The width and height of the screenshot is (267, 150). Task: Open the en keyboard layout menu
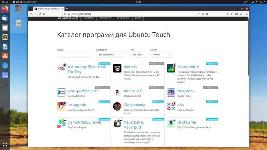[x=245, y=2]
